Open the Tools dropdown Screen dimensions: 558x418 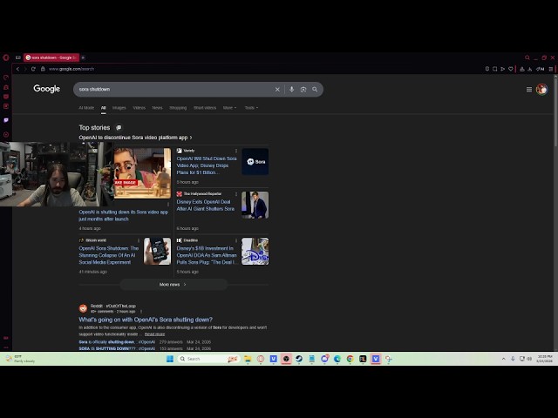click(251, 108)
